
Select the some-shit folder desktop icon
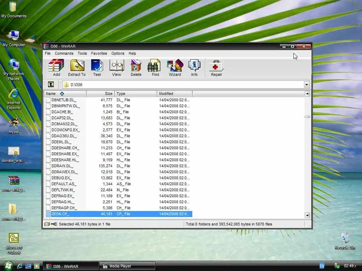click(13, 212)
